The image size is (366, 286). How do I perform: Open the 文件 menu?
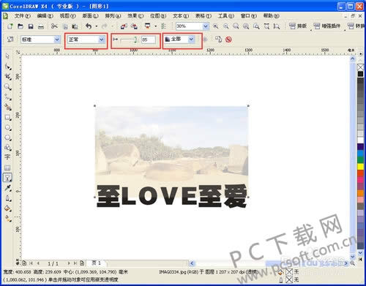[x=22, y=16]
